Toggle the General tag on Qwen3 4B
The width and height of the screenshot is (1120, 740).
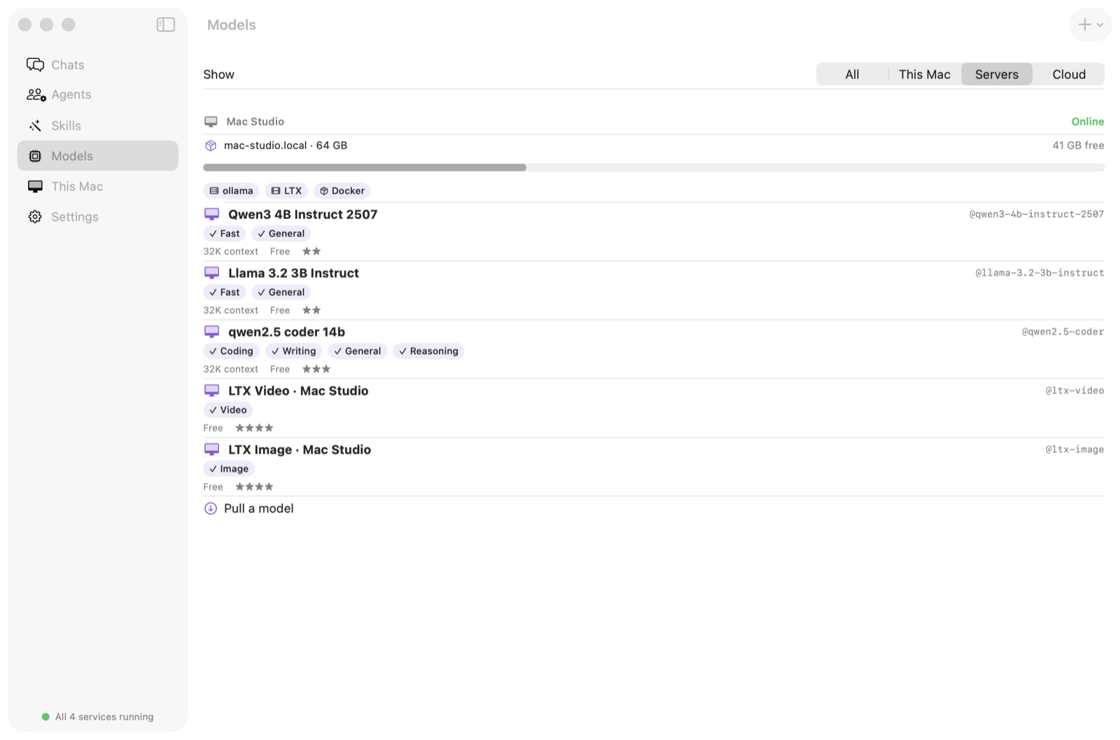[281, 234]
